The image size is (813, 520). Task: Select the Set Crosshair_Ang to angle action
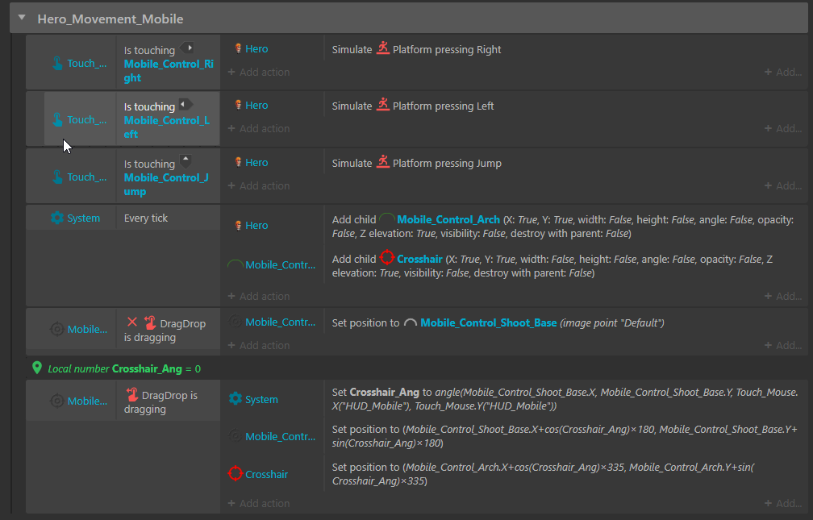[565, 399]
